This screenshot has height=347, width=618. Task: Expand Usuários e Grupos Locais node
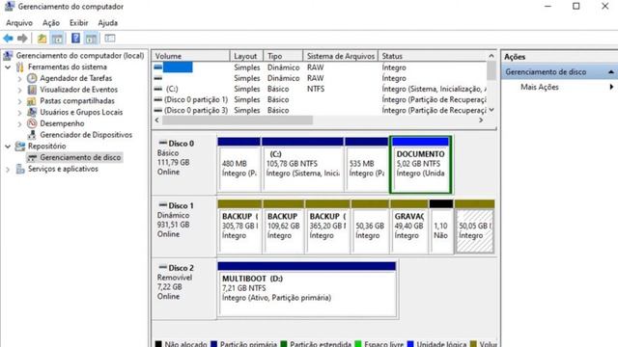point(20,113)
